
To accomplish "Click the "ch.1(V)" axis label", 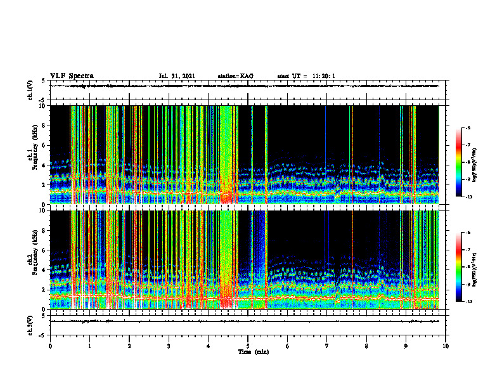I will pyautogui.click(x=30, y=90).
